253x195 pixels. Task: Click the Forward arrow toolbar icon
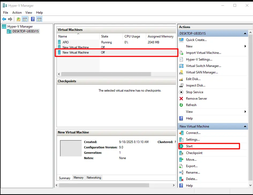pos(10,19)
